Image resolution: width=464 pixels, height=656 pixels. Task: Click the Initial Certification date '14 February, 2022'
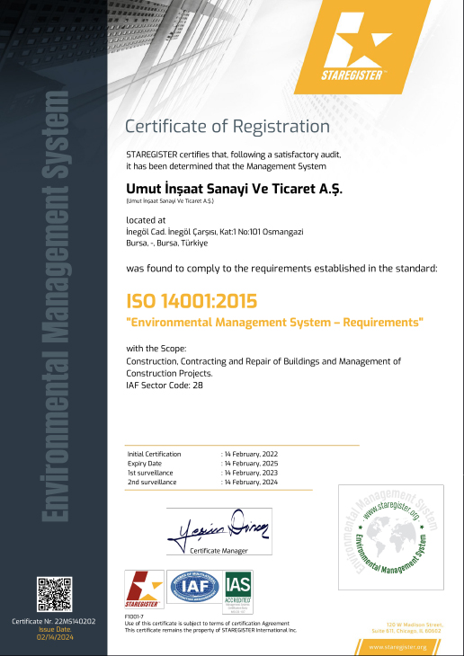250,454
